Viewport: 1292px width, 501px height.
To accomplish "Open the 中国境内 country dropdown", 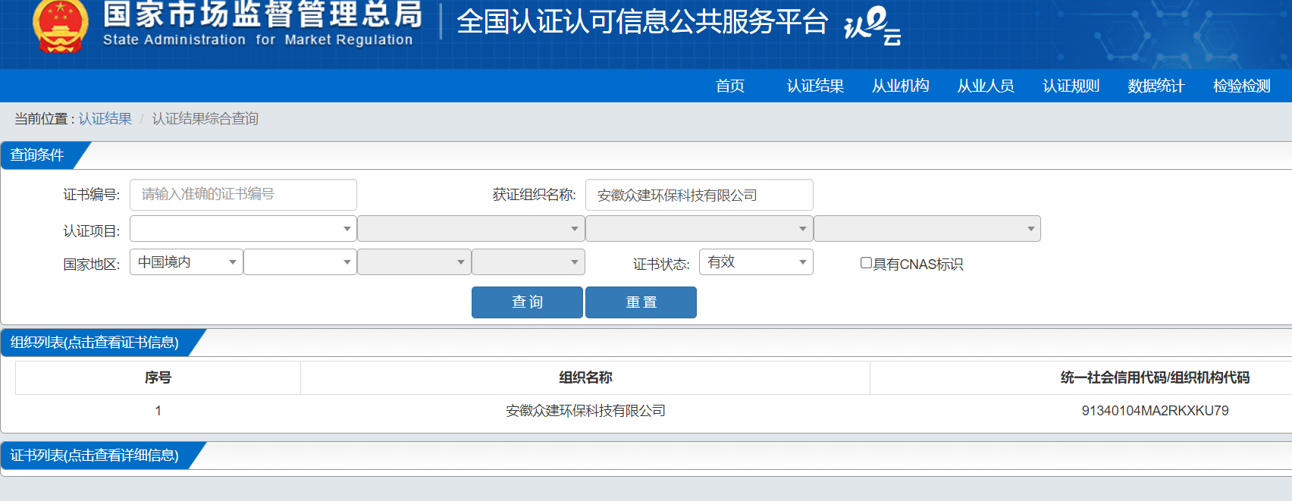I will 187,261.
